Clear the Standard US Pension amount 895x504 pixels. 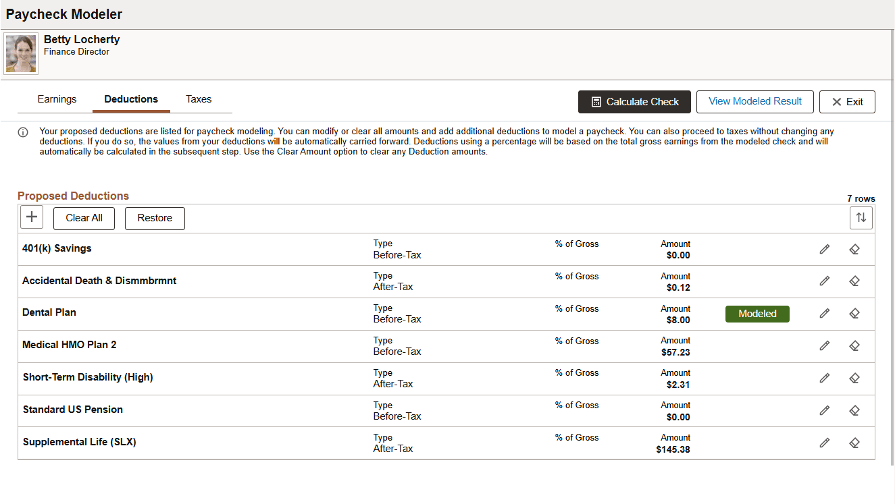[x=854, y=410]
